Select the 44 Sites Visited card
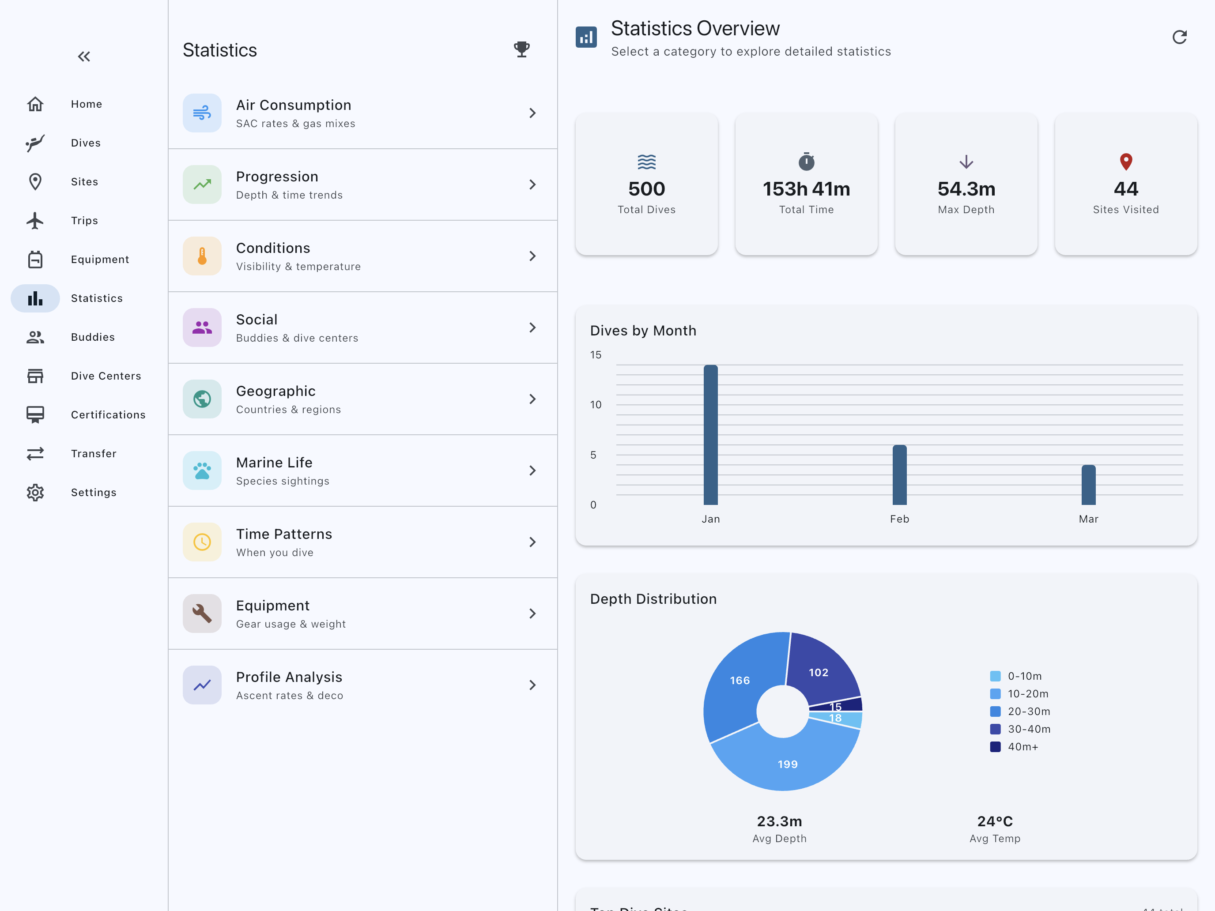The height and width of the screenshot is (911, 1215). [x=1126, y=184]
